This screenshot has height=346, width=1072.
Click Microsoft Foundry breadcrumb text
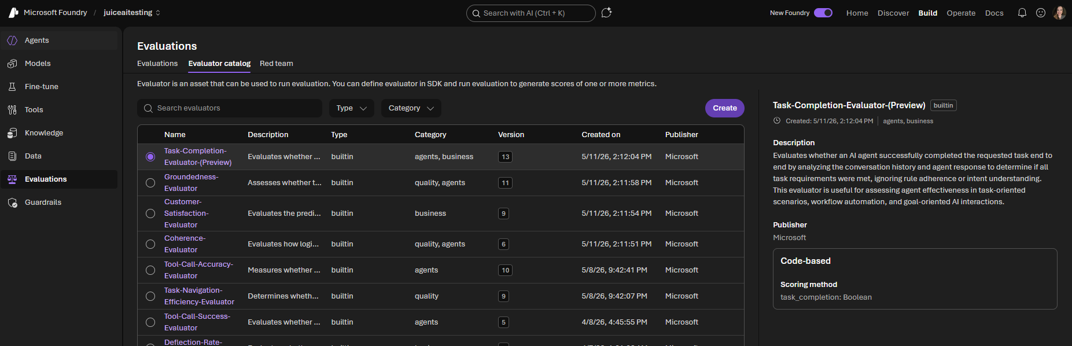click(x=56, y=13)
